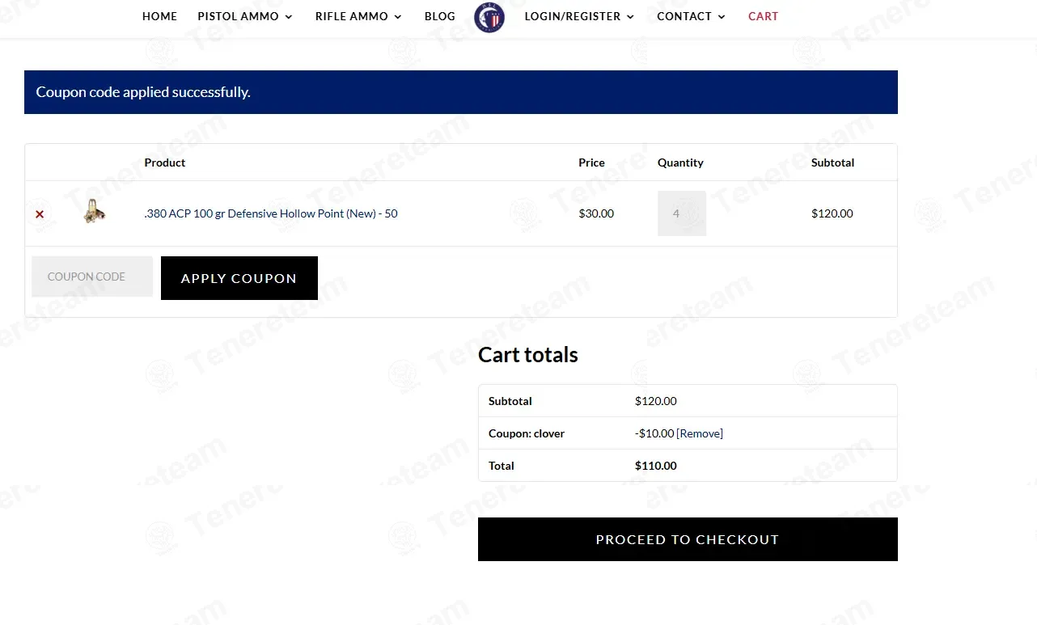Click the site logo in navigation bar

click(489, 17)
